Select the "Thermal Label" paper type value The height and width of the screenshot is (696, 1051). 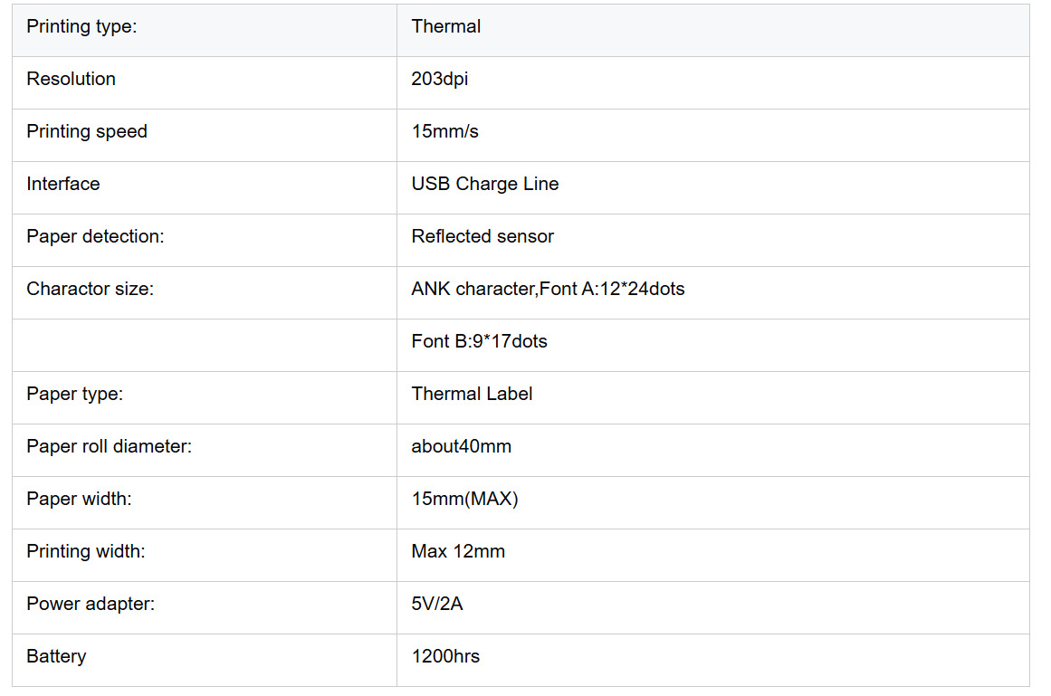pyautogui.click(x=472, y=394)
